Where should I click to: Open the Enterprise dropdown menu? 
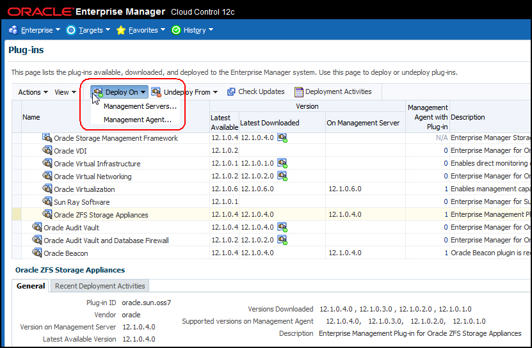(x=41, y=30)
